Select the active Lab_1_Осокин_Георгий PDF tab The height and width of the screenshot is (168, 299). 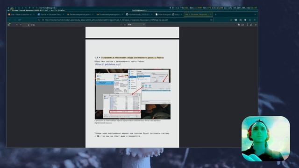(x=198, y=14)
